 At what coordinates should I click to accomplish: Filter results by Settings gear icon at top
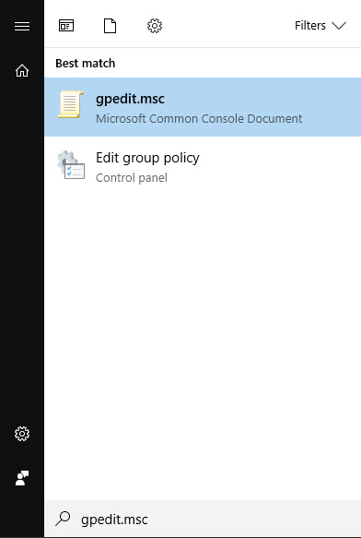(155, 26)
